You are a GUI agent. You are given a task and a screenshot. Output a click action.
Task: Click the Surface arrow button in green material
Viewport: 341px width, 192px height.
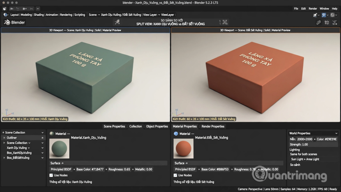point(57,163)
